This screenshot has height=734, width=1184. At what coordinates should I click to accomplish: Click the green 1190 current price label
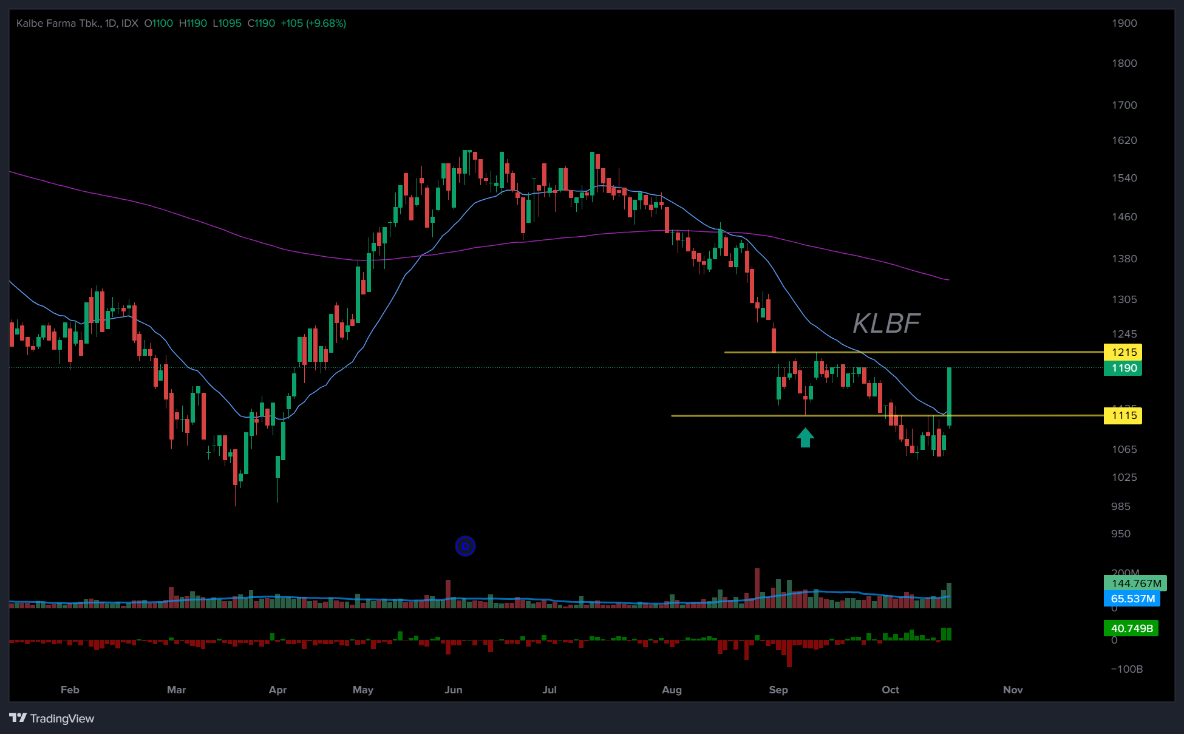point(1123,368)
